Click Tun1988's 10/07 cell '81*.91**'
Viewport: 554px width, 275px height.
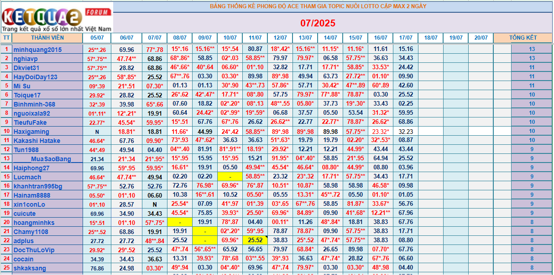[230, 149]
